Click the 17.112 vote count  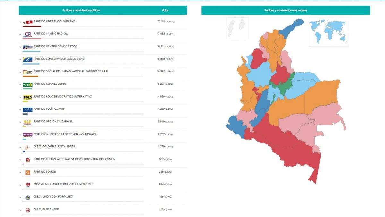[x=161, y=21]
